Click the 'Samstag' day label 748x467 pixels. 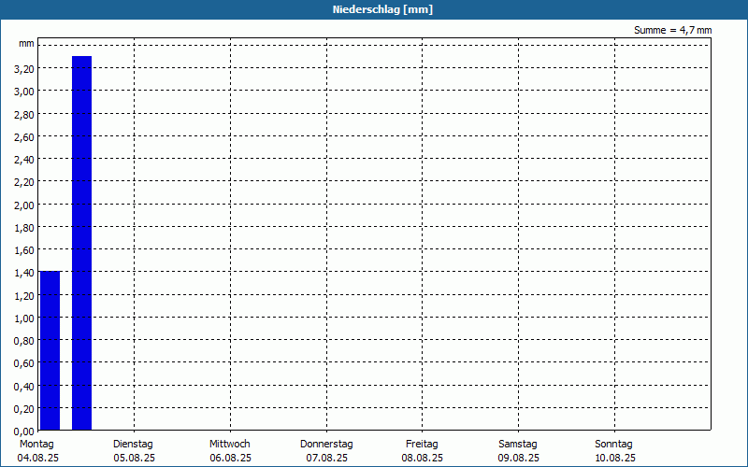coord(518,445)
